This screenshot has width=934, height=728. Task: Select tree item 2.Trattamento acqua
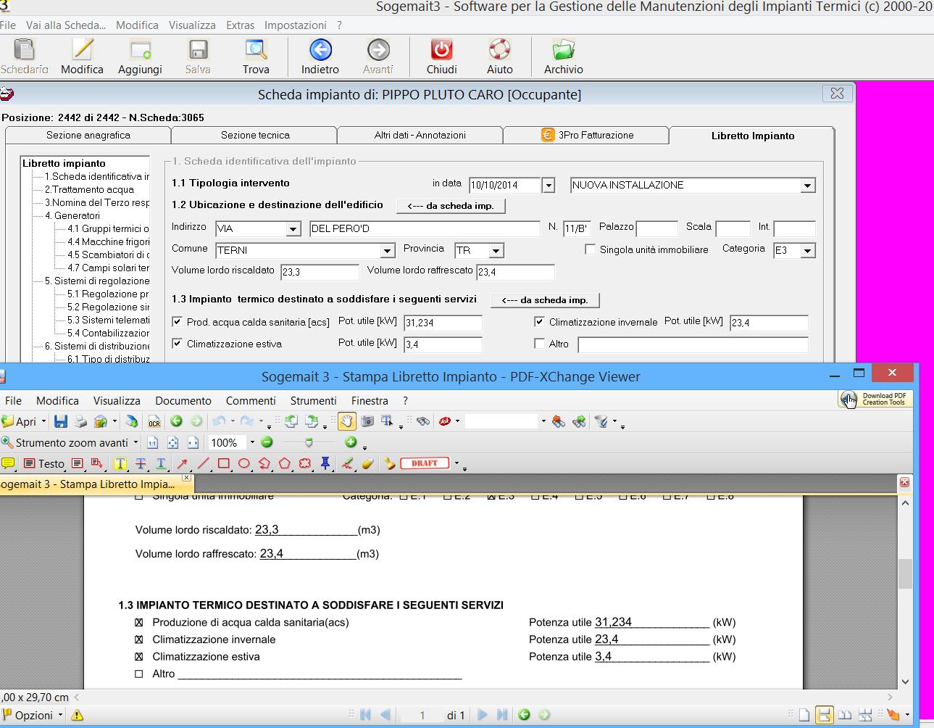tap(89, 189)
